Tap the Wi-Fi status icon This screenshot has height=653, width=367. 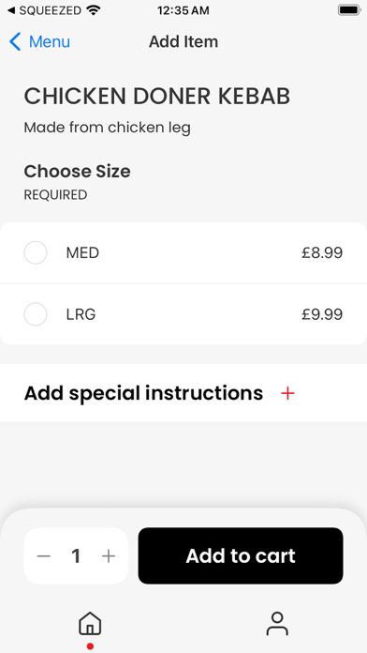pyautogui.click(x=94, y=10)
